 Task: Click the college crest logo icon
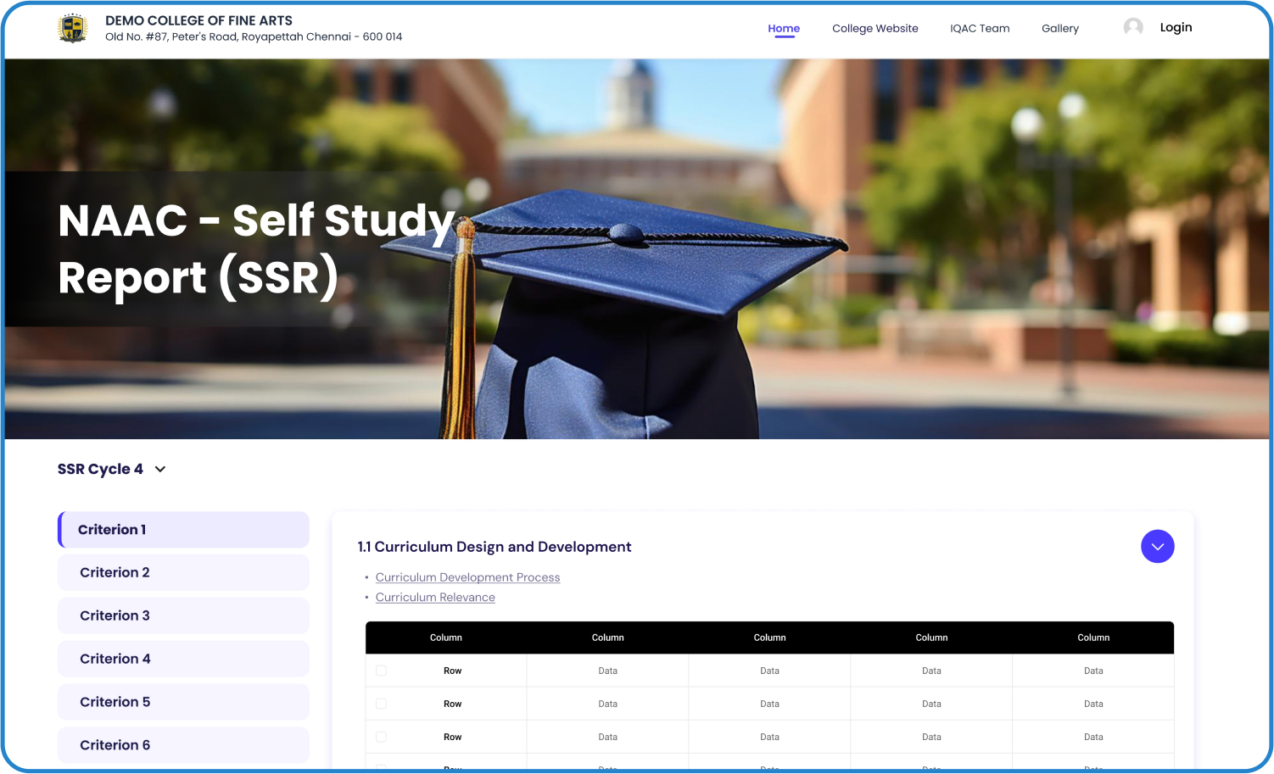click(73, 28)
